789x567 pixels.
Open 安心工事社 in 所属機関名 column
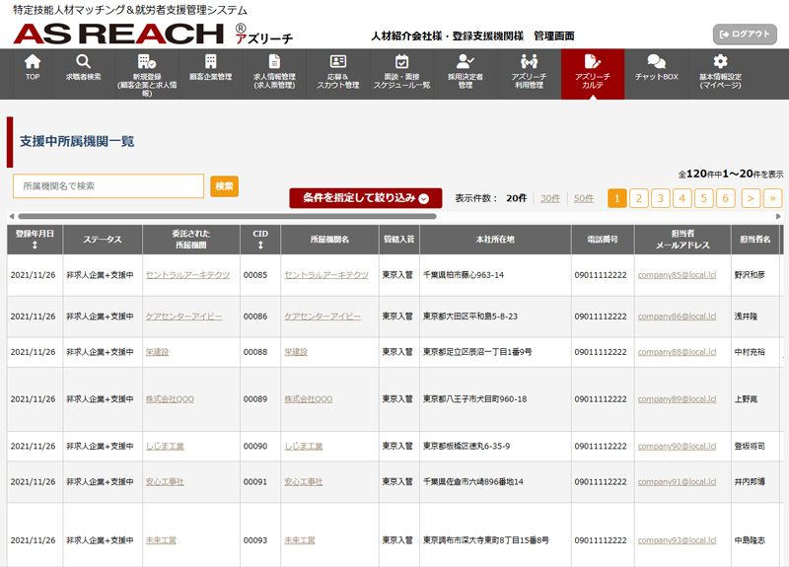click(304, 482)
